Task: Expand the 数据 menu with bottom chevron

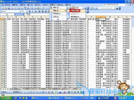Action: coord(58,19)
